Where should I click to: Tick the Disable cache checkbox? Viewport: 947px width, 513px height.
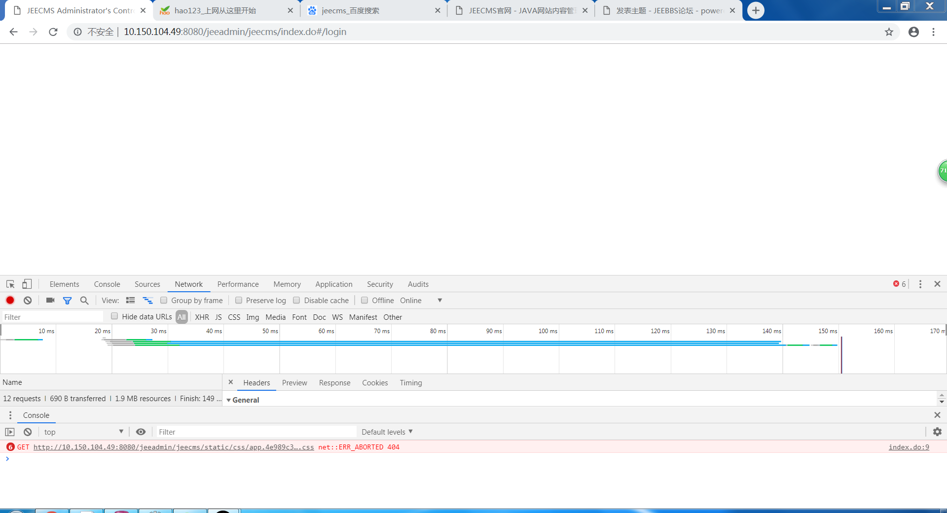coord(296,300)
